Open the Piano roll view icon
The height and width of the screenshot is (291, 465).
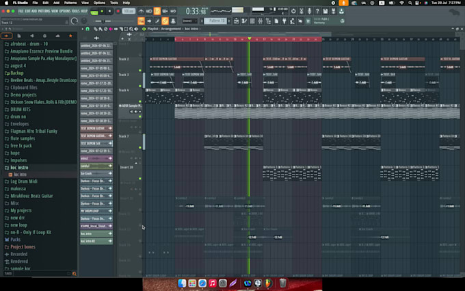click(x=244, y=21)
